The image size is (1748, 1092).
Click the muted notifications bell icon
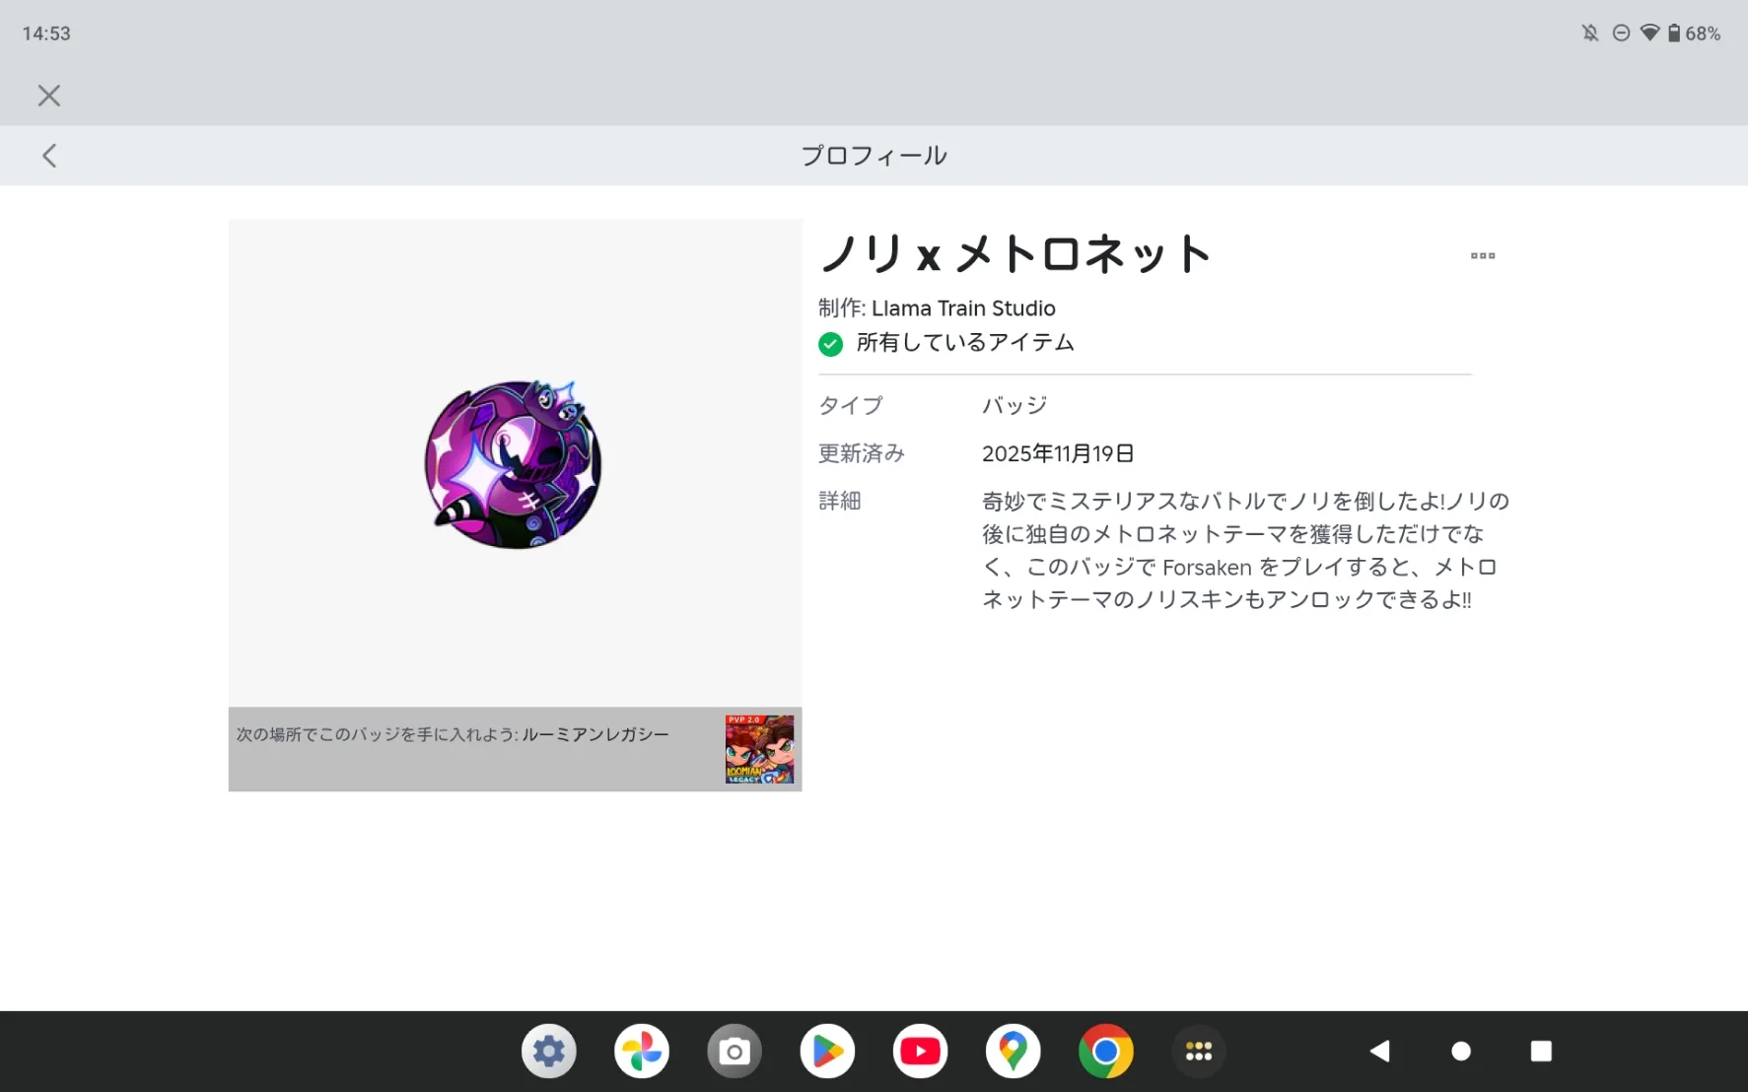click(1590, 34)
